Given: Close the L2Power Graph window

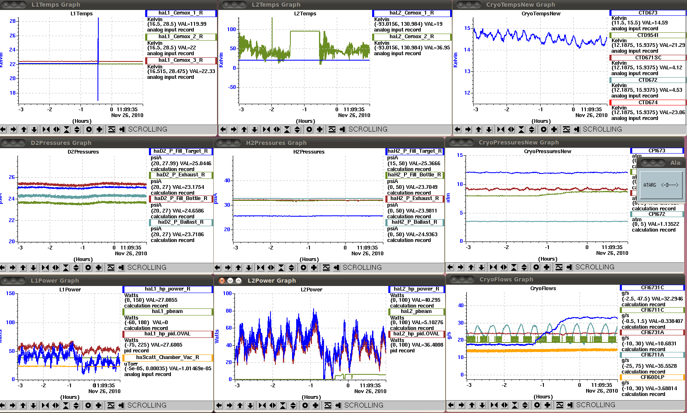Looking at the screenshot, I should 222,281.
